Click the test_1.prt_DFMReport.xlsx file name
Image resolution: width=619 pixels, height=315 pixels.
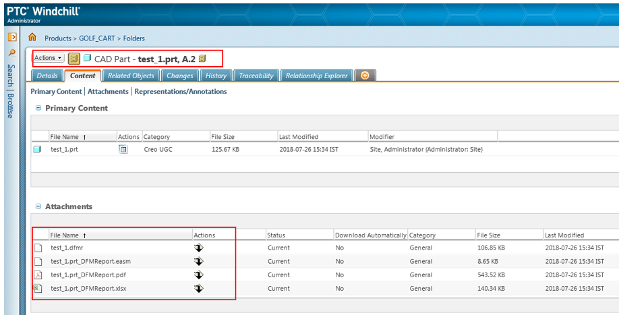pyautogui.click(x=88, y=289)
